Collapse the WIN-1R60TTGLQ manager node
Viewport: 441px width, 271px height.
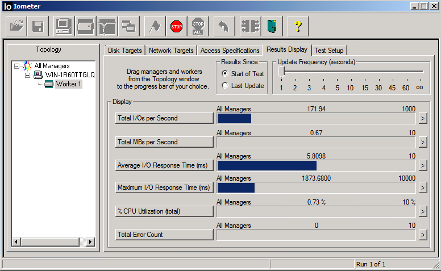point(27,75)
